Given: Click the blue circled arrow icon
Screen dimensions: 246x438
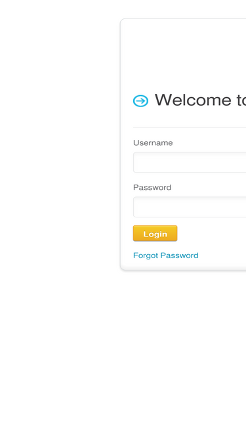Looking at the screenshot, I should pyautogui.click(x=140, y=101).
